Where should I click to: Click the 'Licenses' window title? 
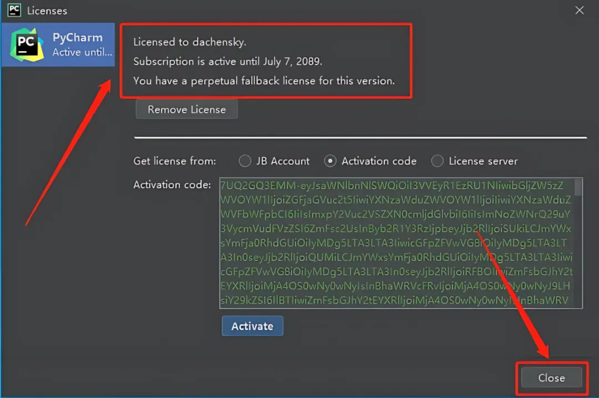coord(47,11)
